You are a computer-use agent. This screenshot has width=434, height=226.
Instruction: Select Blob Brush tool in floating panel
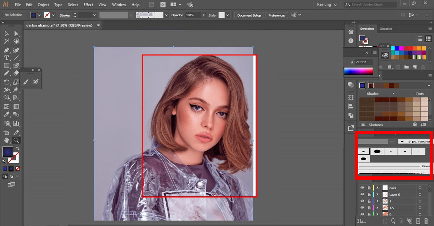[x=36, y=82]
